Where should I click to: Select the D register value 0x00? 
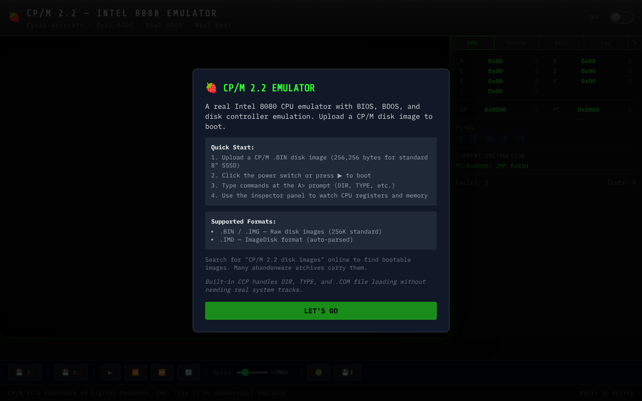point(588,71)
